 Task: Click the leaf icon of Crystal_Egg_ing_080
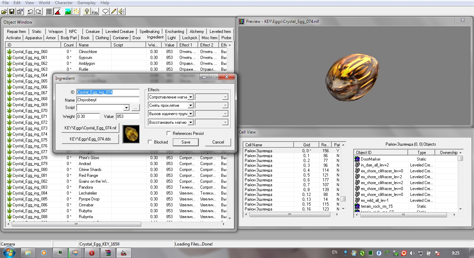point(9,170)
